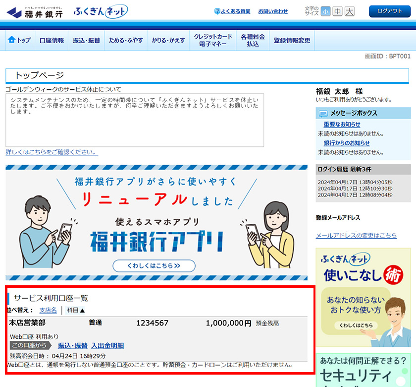Set text size to 中
The height and width of the screenshot is (387, 416).
[x=337, y=11]
